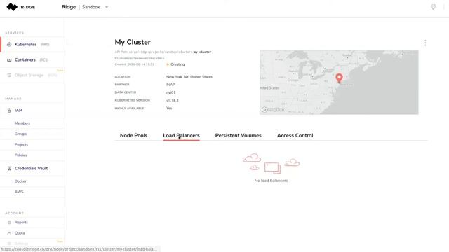
Task: Click the IAM sidebar label
Action: coord(19,111)
